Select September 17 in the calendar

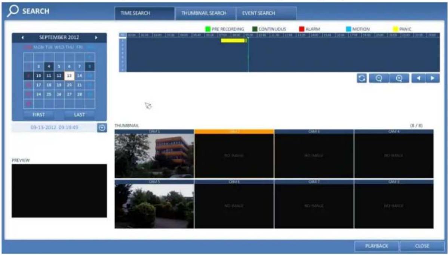click(x=39, y=85)
